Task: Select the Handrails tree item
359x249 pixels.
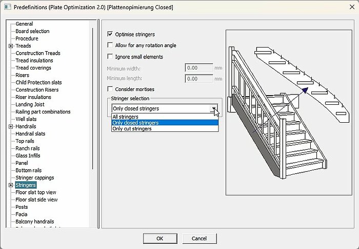Action: [26, 126]
